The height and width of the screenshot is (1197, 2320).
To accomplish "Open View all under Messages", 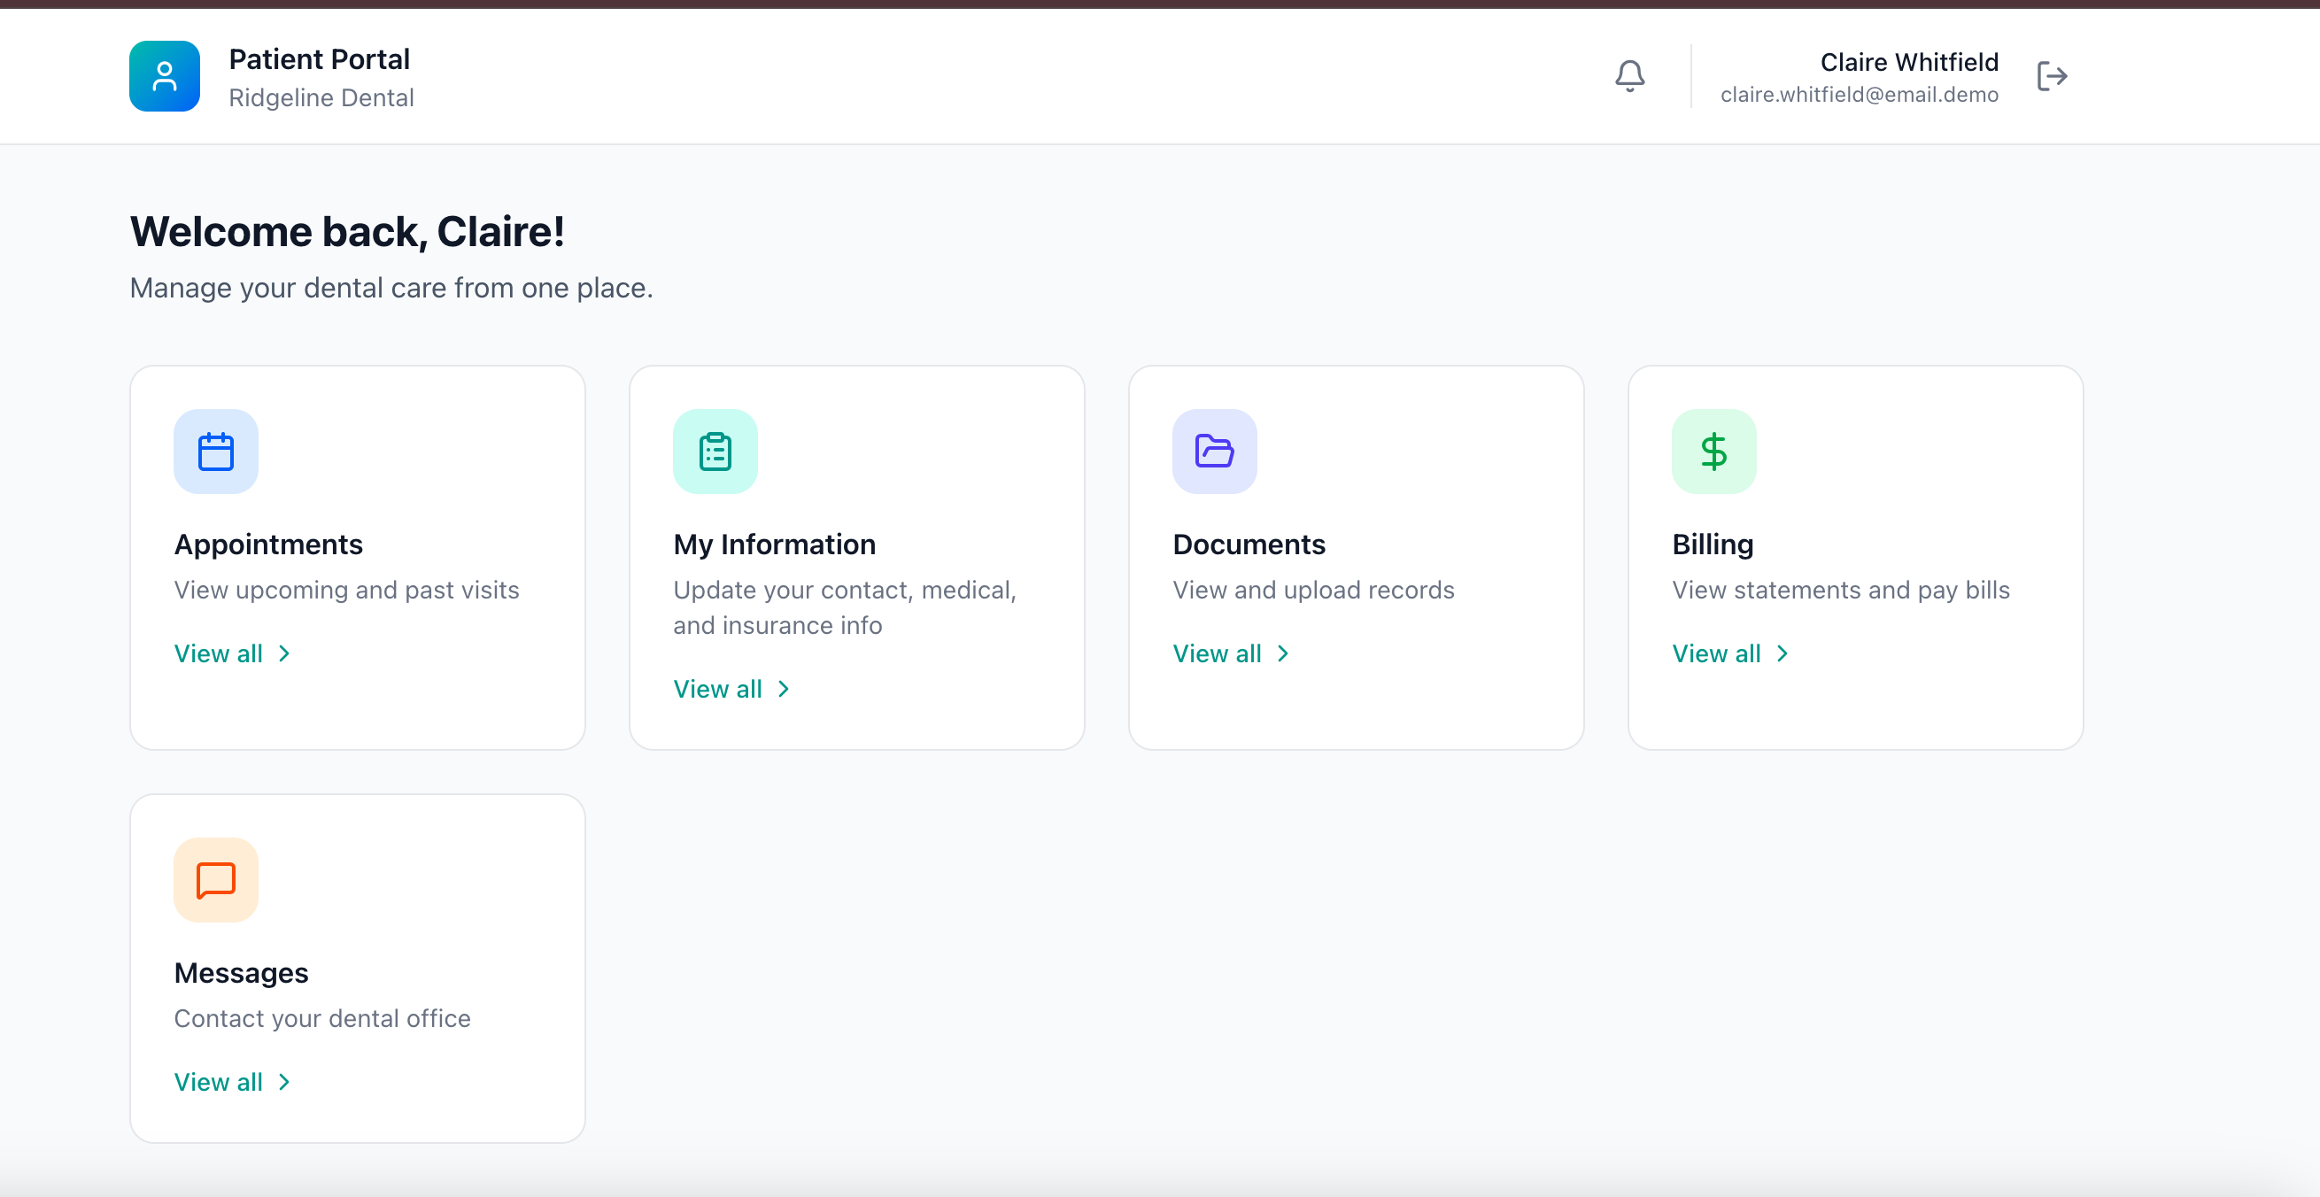I will (219, 1081).
